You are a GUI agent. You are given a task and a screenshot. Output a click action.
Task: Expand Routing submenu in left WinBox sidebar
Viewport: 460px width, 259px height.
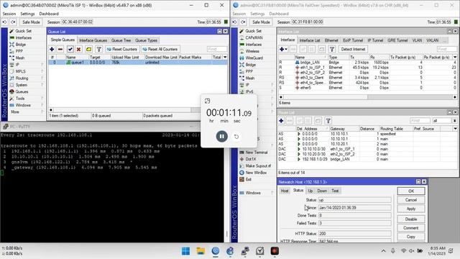pos(42,78)
